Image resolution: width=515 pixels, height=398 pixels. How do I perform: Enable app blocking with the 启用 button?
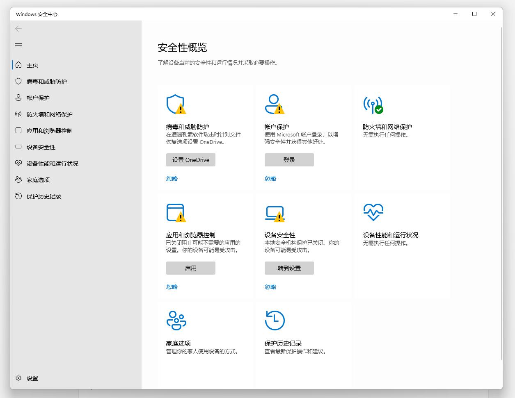(x=190, y=268)
